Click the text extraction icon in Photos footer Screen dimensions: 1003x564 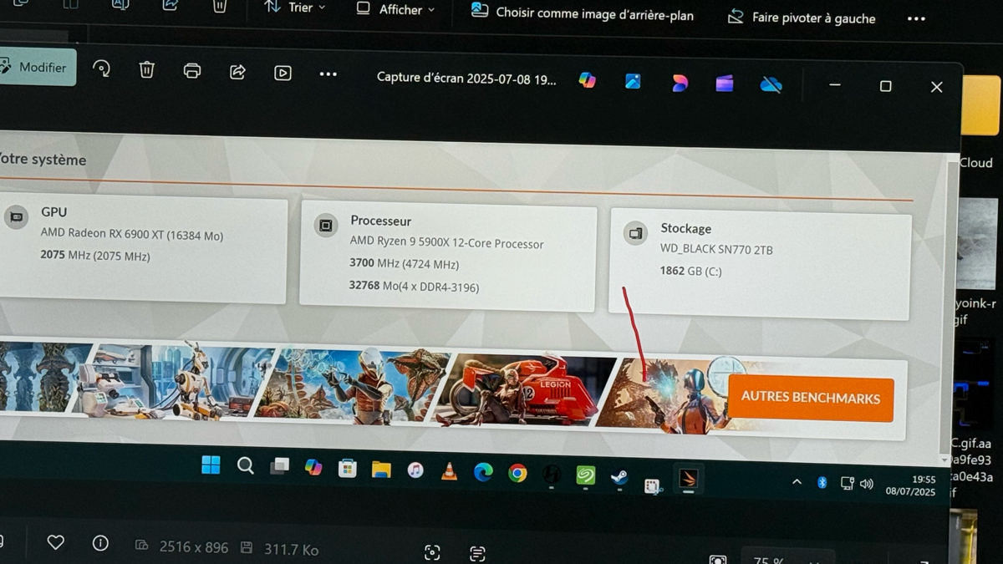tap(477, 553)
